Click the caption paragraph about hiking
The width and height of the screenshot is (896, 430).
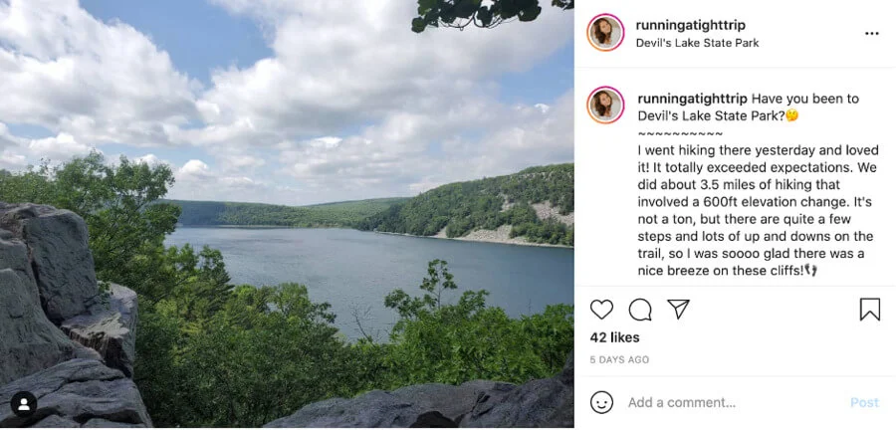coord(755,210)
